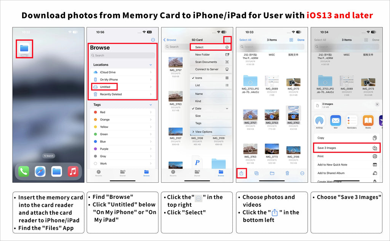This screenshot has height=241, width=390.
Task: Expand View Options in the menu
Action: pos(210,132)
